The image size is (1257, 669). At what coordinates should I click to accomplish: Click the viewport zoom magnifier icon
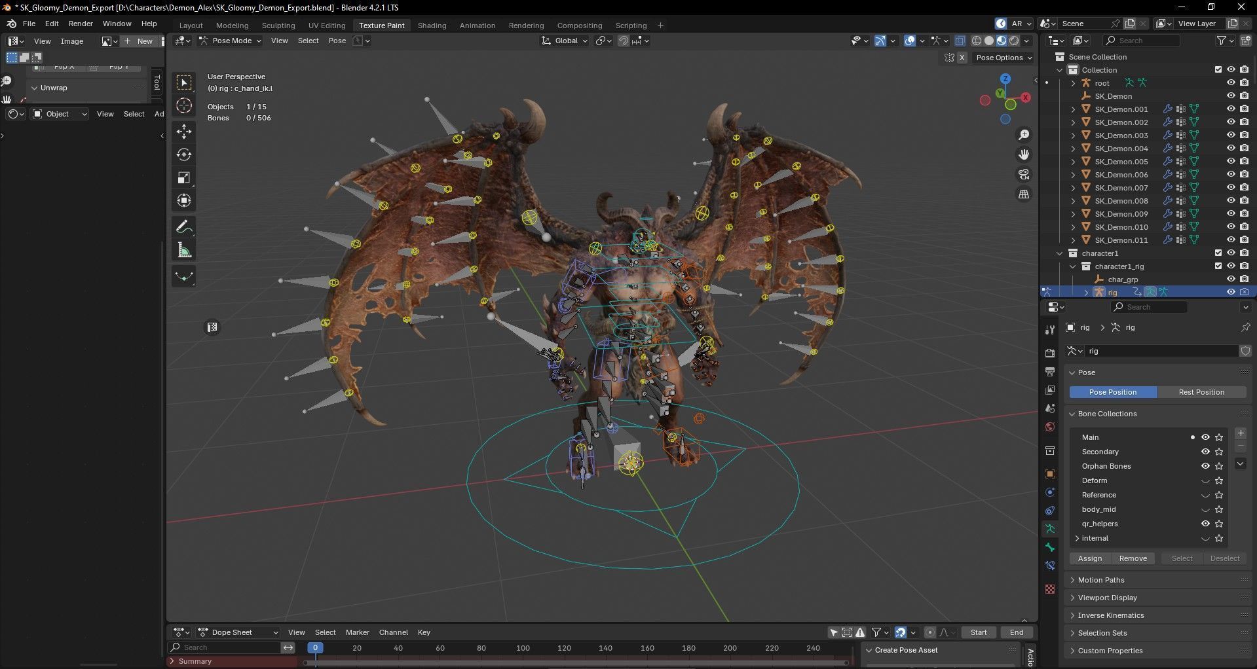click(1024, 135)
